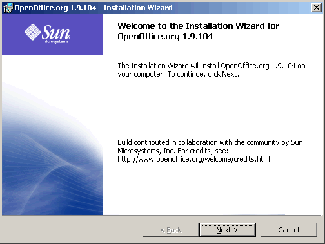Click the window title 'OpenOffice.org 1.9.104 - Installation Wizard'
This screenshot has height=244, width=325.
[x=94, y=8]
